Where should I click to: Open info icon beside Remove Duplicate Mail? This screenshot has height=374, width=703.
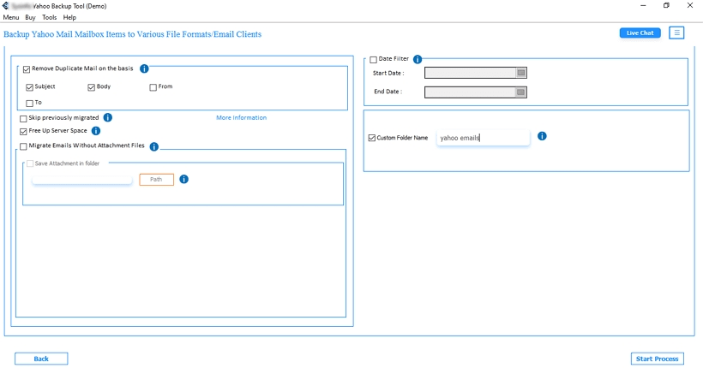click(x=144, y=68)
